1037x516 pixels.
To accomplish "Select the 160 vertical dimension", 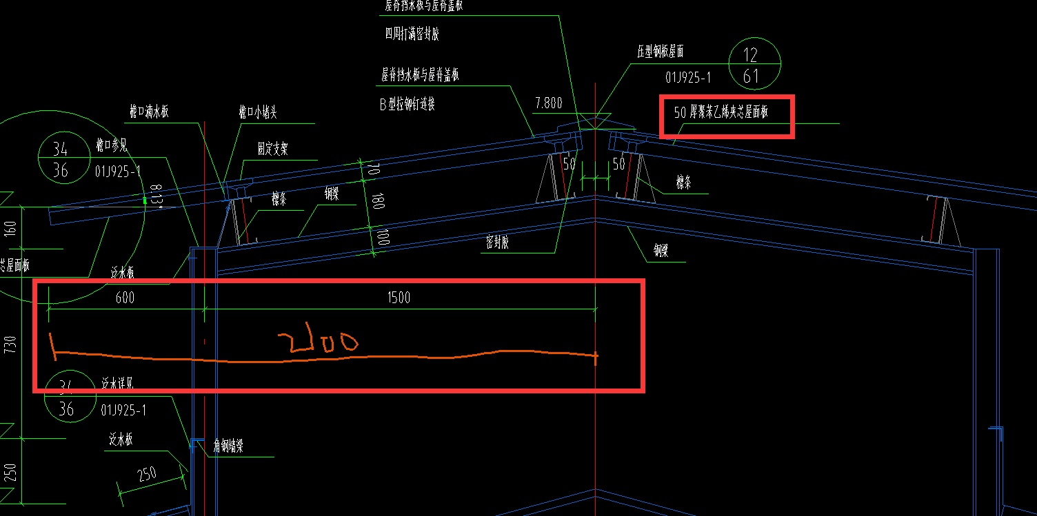I will pyautogui.click(x=10, y=229).
